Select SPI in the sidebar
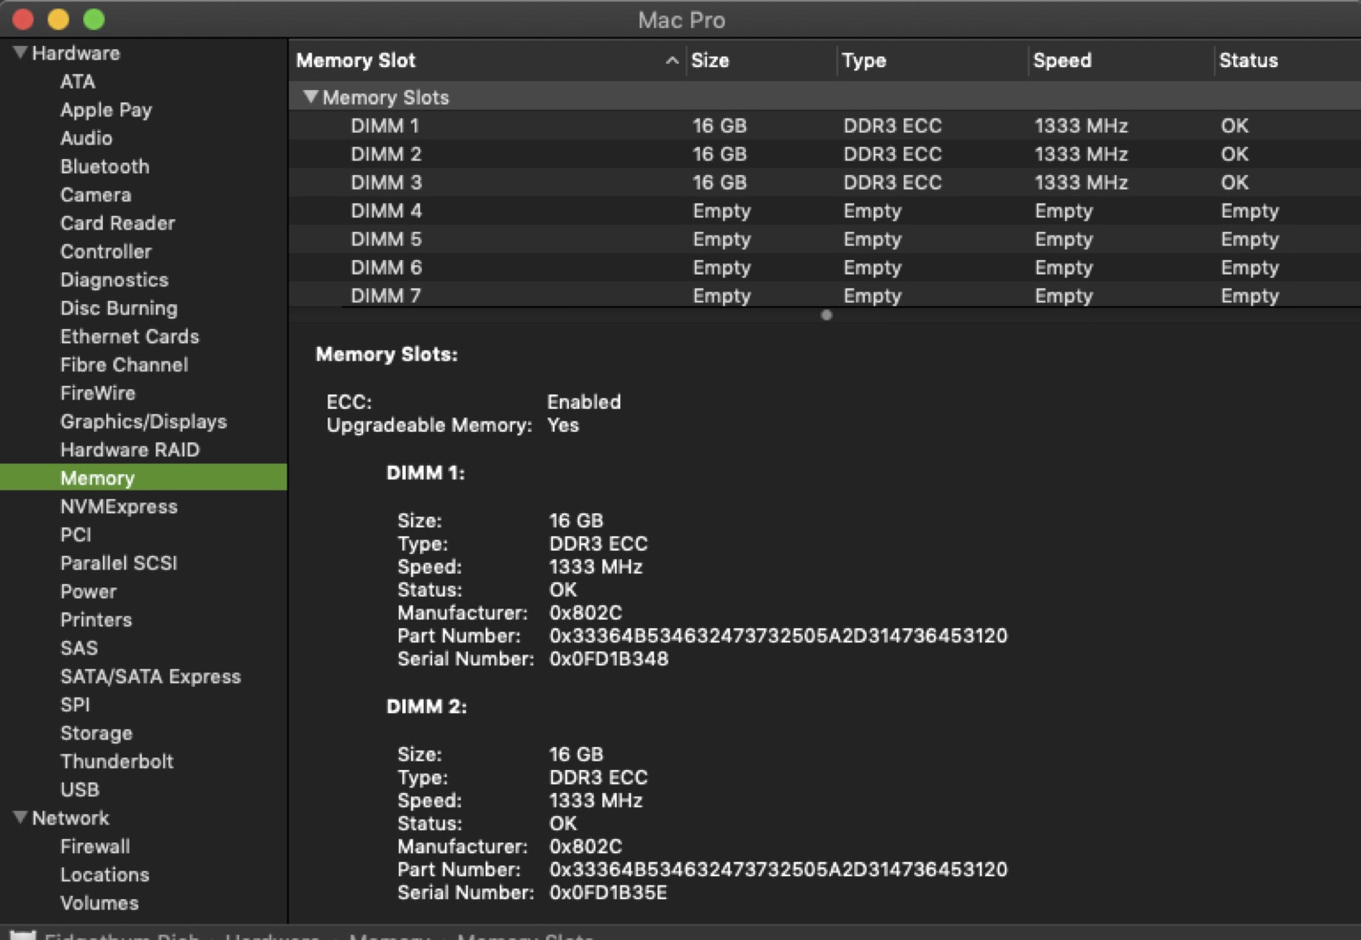Image resolution: width=1361 pixels, height=940 pixels. (75, 705)
